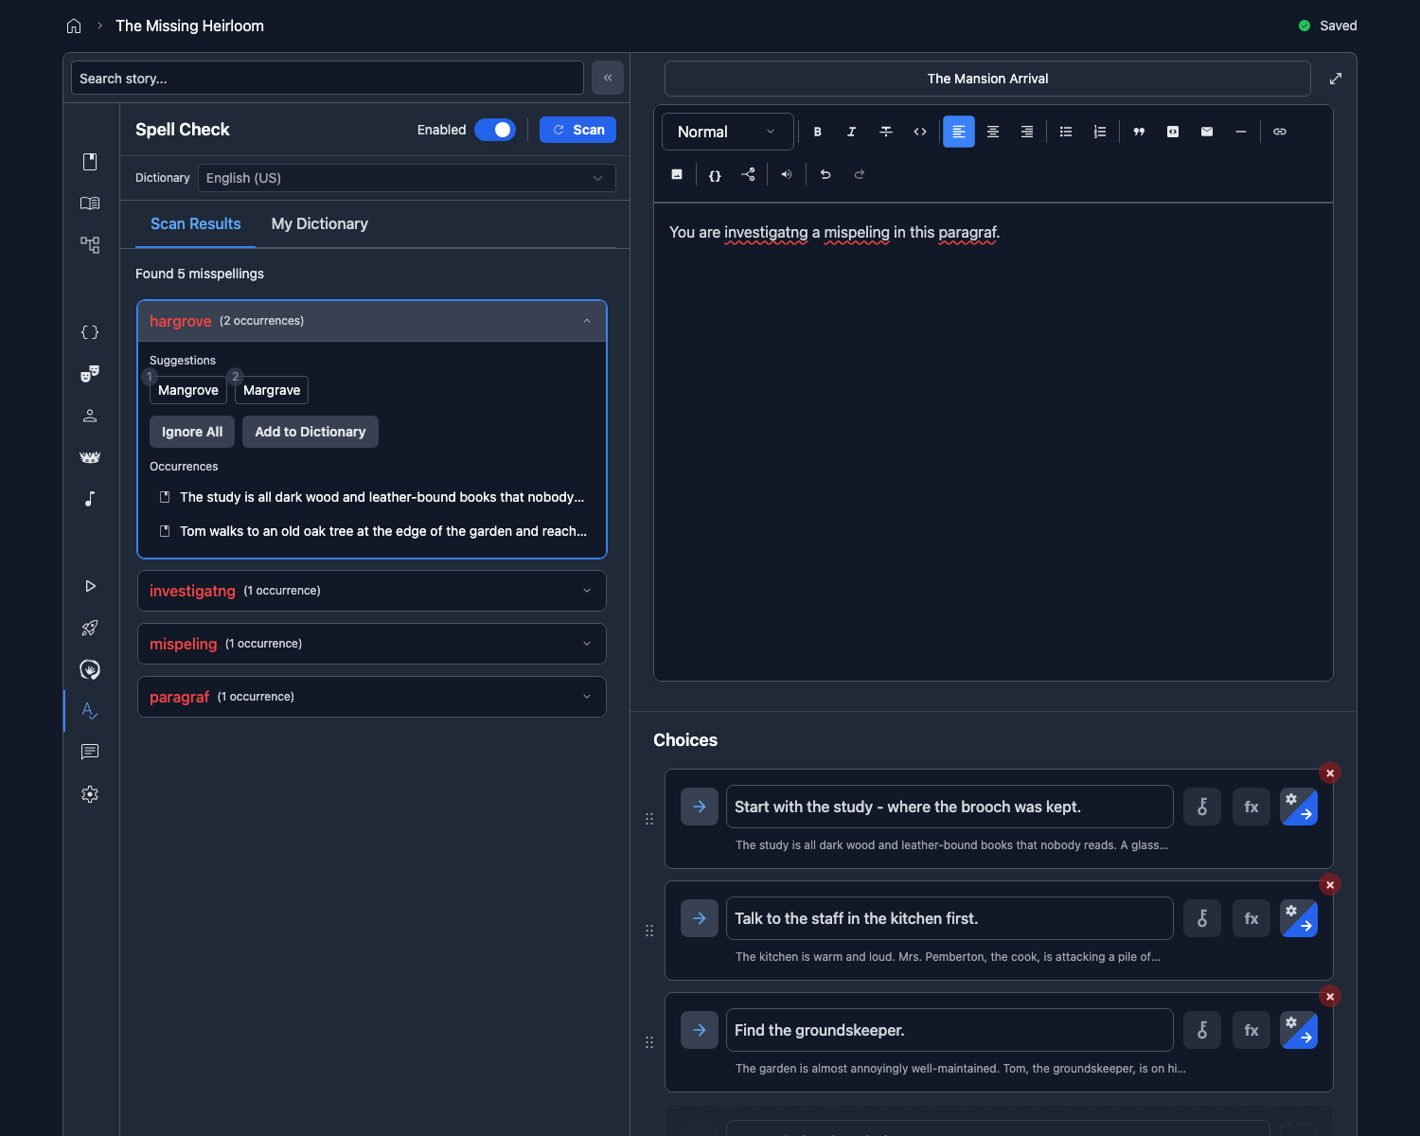Open the Normal paragraph style menu
Image resolution: width=1420 pixels, height=1136 pixels.
click(x=727, y=132)
